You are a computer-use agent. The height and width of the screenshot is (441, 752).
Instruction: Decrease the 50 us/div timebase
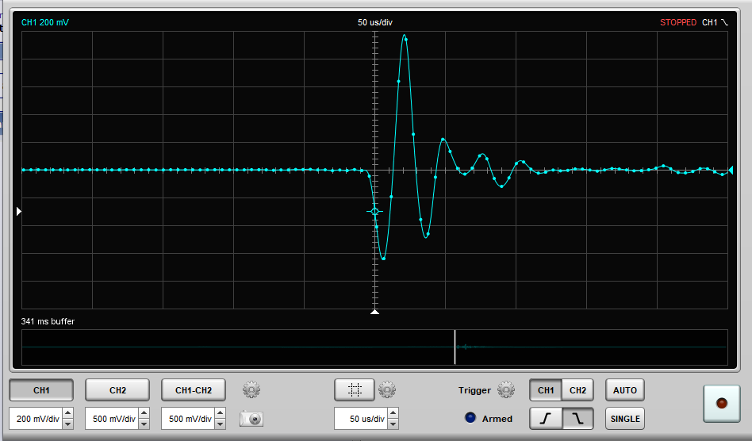[393, 424]
